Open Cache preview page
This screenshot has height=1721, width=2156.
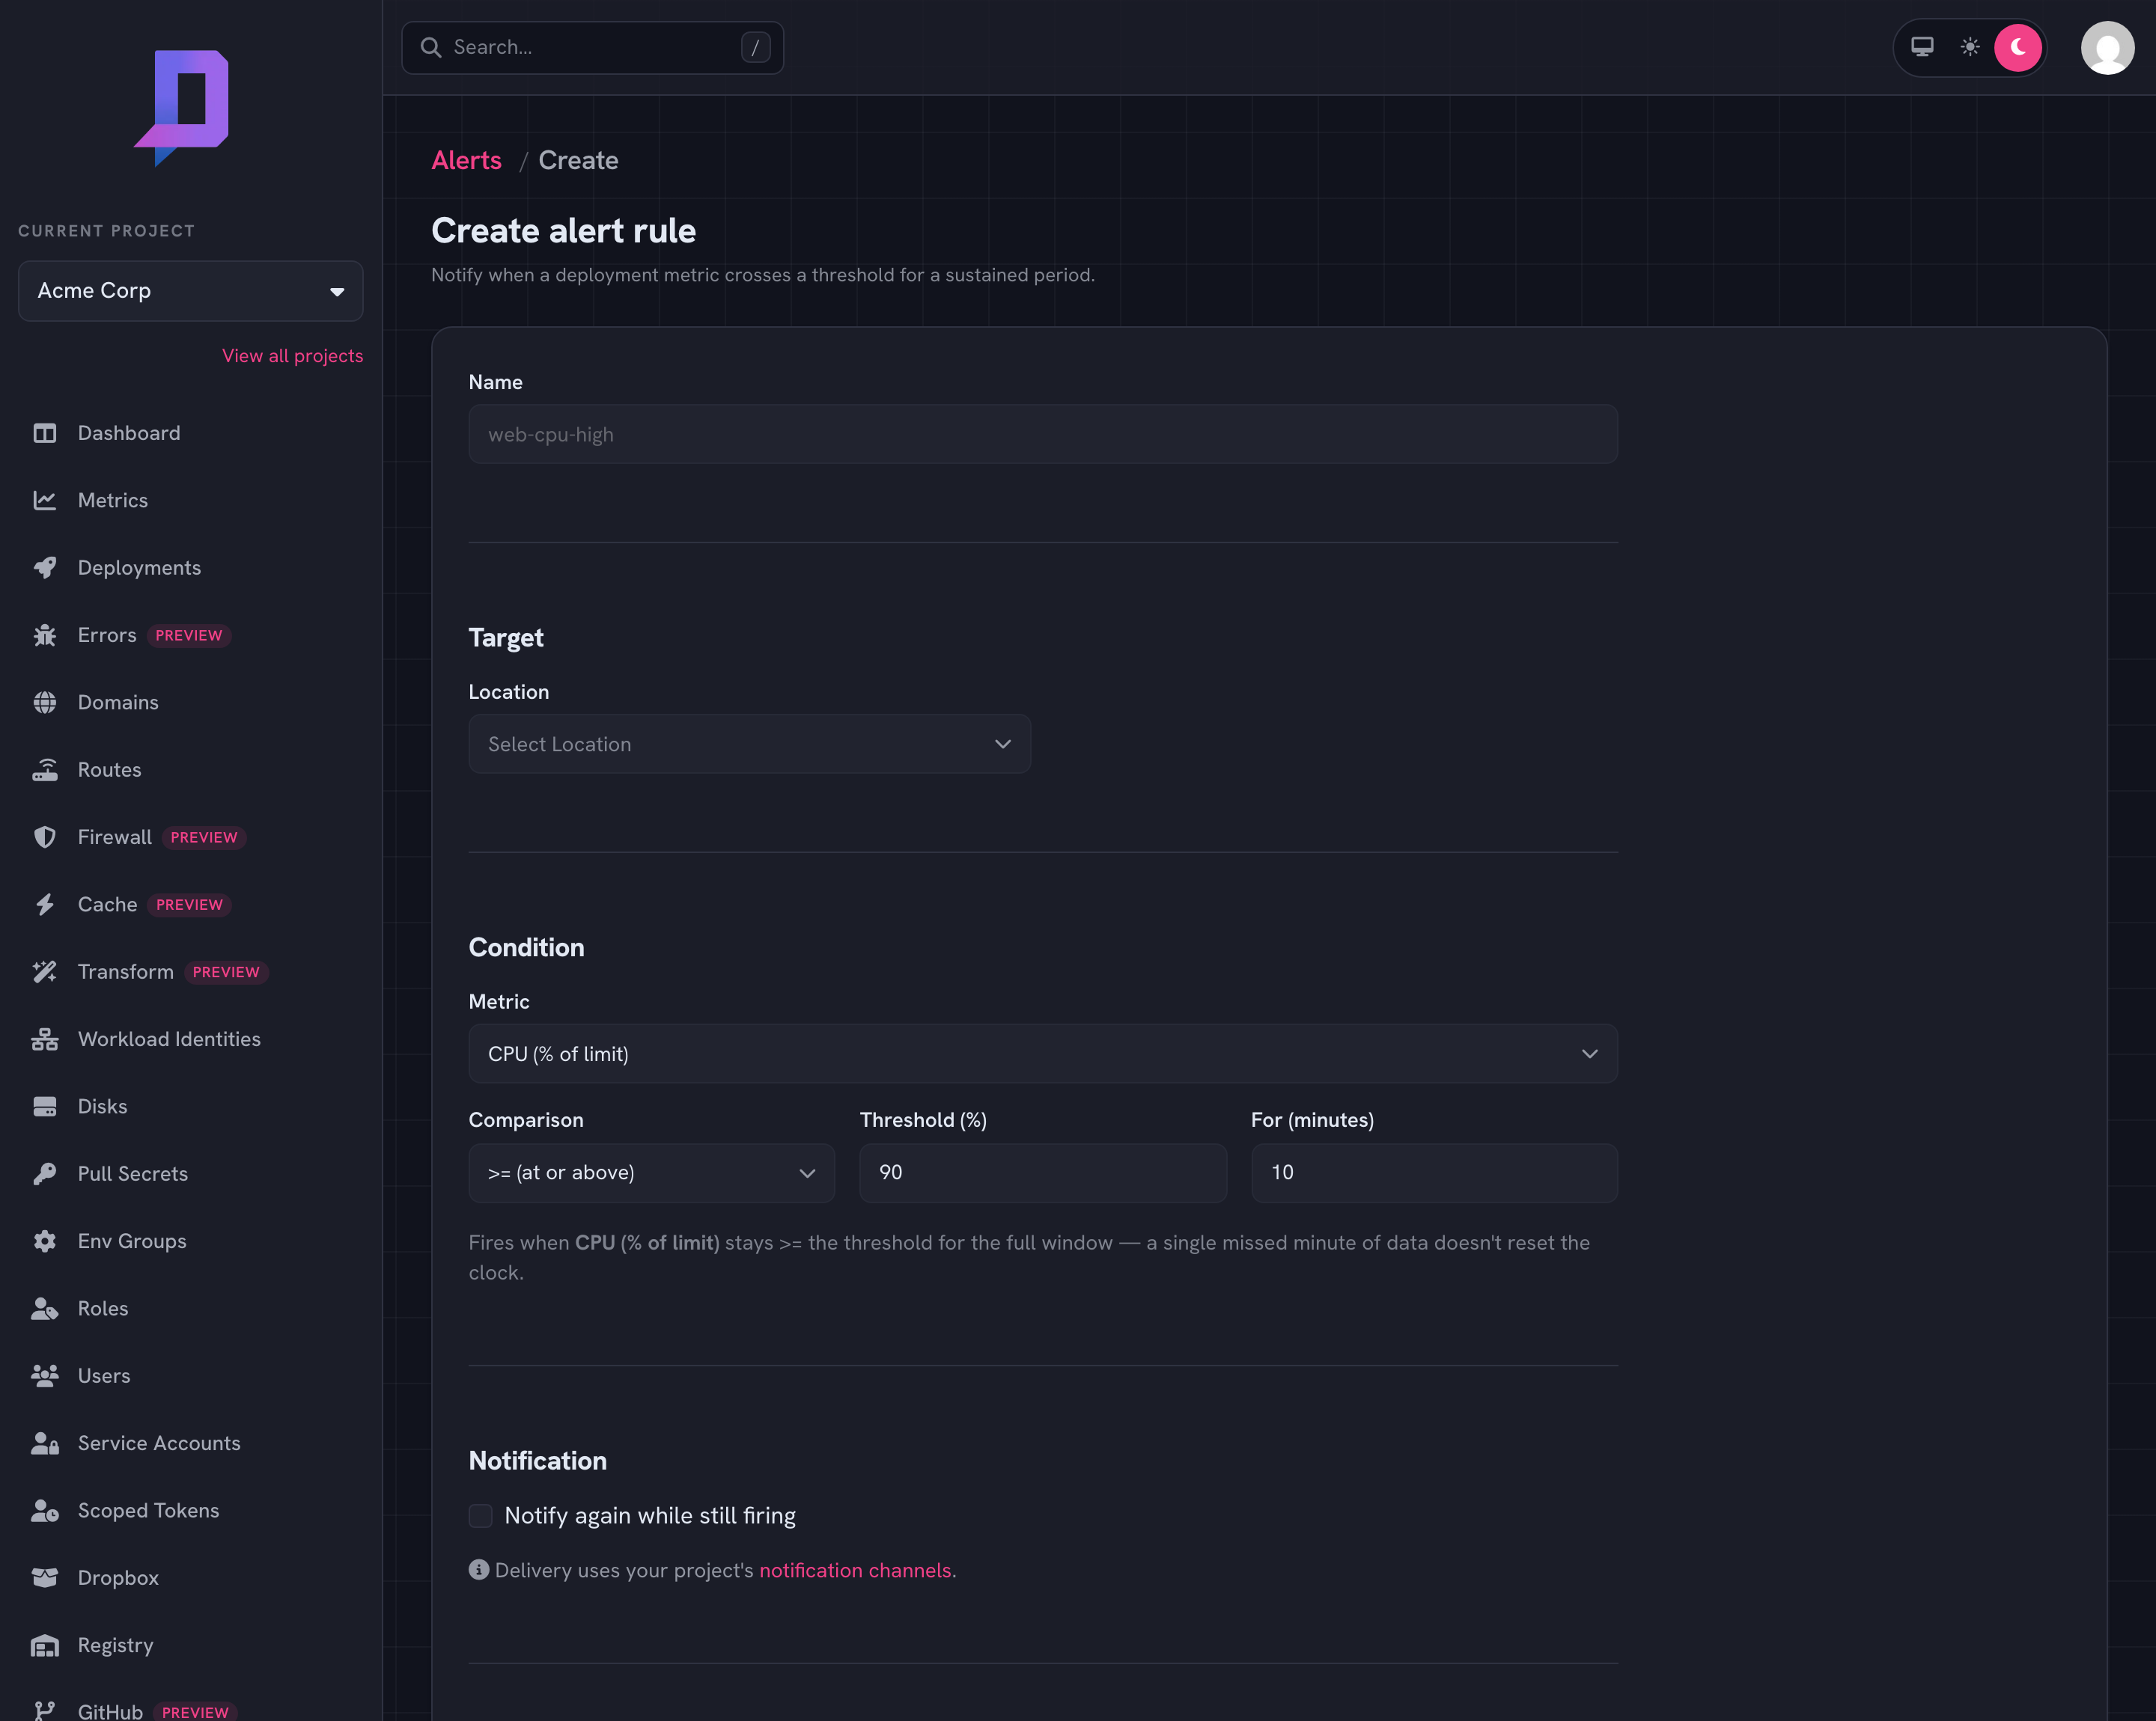click(107, 905)
